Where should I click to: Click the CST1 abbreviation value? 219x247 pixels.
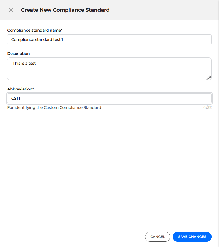pyautogui.click(x=15, y=98)
